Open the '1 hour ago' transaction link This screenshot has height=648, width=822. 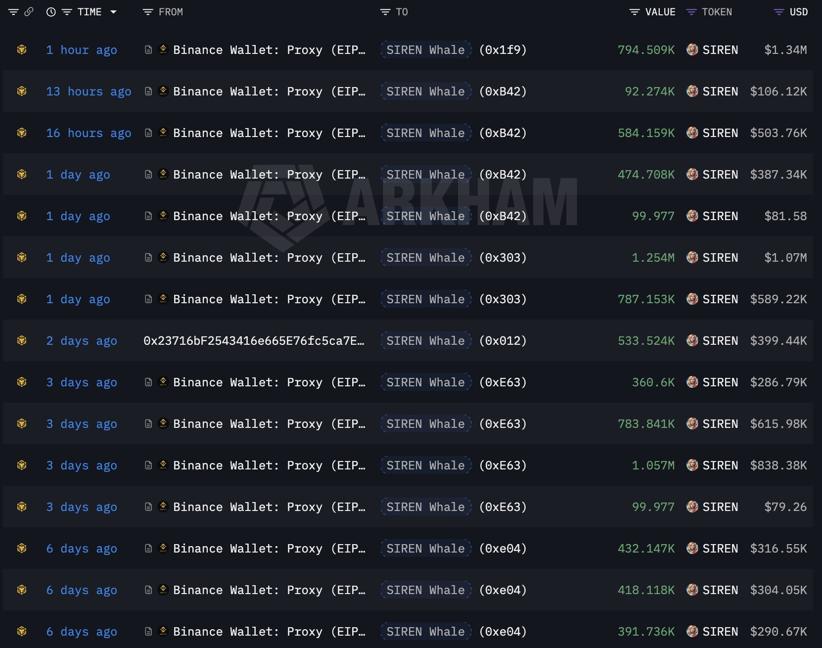[x=82, y=50]
